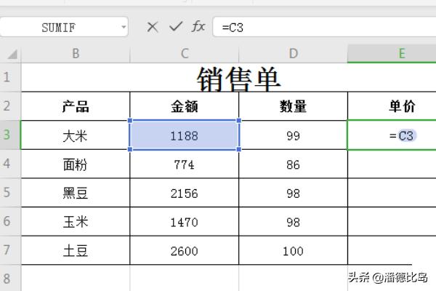Confirm the formula with checkmark icon
436x291 pixels.
click(176, 27)
